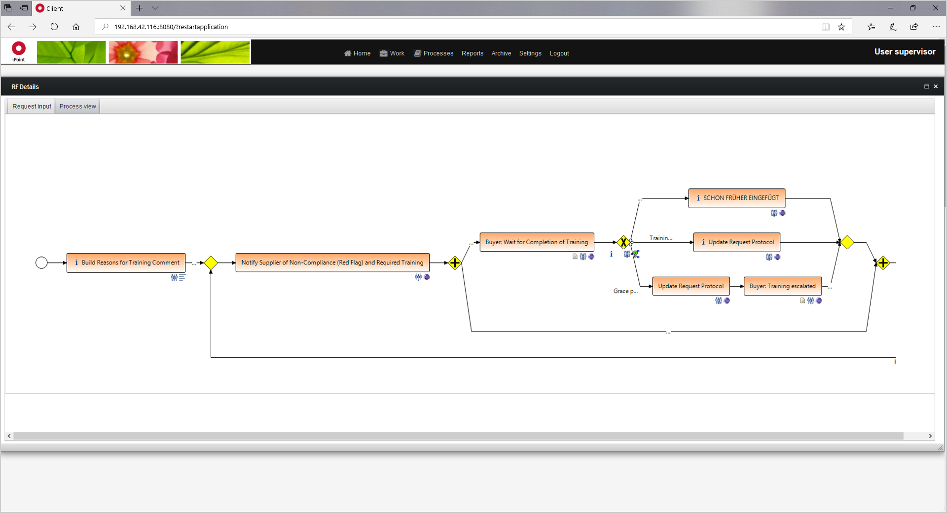Add page to favorites with star icon

coord(841,27)
